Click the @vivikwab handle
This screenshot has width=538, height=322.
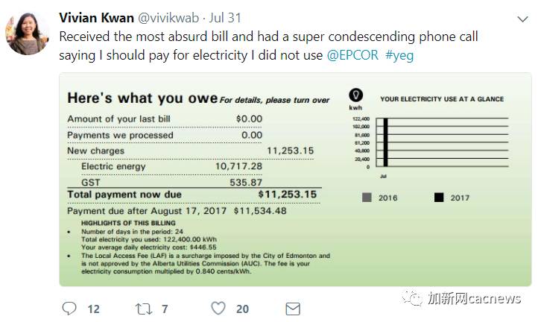(168, 18)
